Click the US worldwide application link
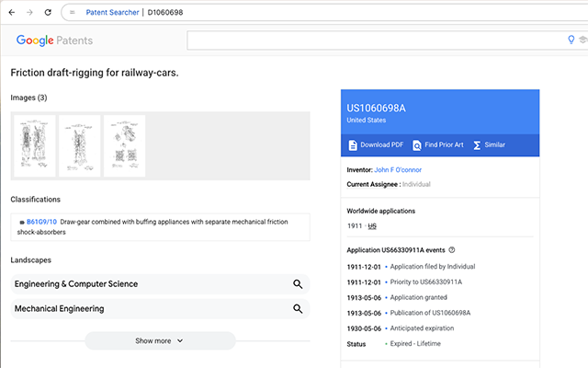Image resolution: width=588 pixels, height=368 pixels. (372, 226)
